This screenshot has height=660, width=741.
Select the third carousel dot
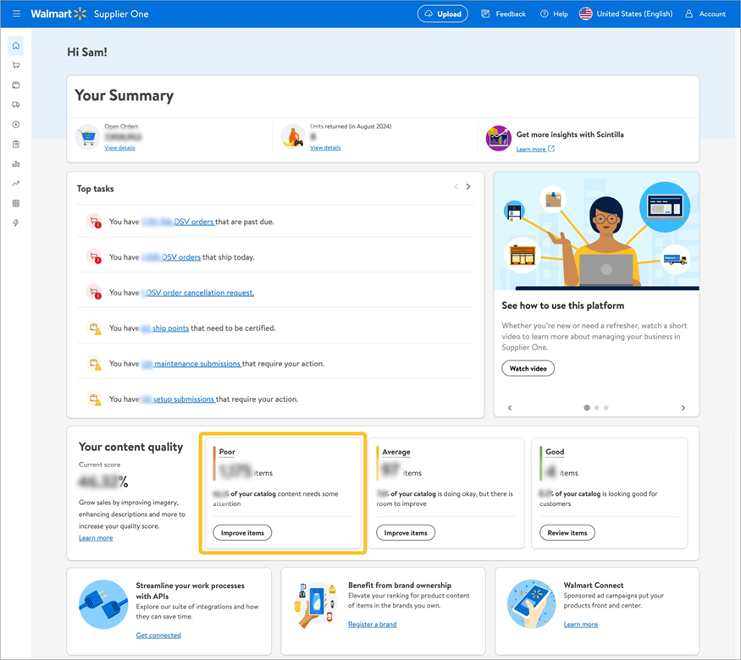pos(606,408)
